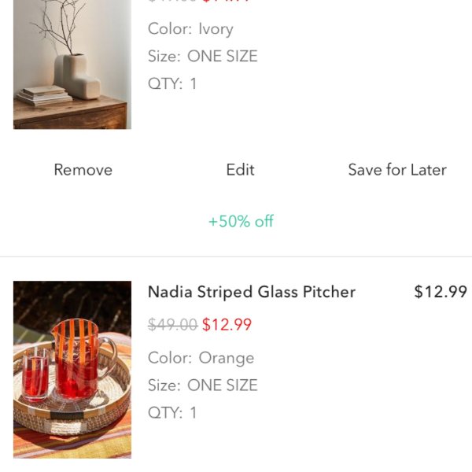Open the ivory vase product thumbnail
This screenshot has height=472, width=472.
point(72,65)
